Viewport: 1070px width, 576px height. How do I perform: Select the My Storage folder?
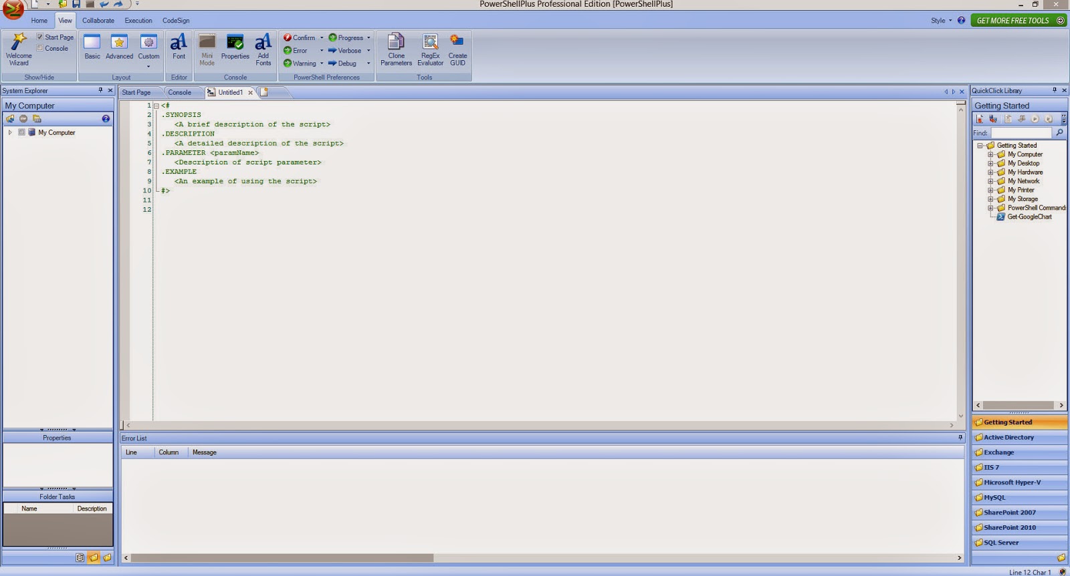[1023, 199]
